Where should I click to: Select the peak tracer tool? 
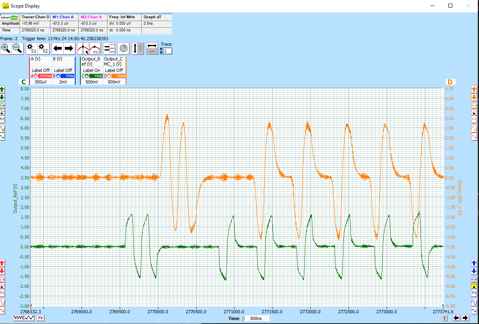point(82,49)
